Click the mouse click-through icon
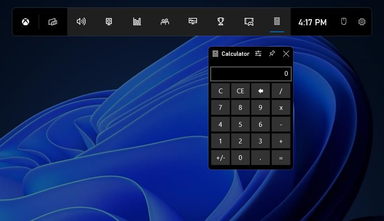 tap(344, 21)
